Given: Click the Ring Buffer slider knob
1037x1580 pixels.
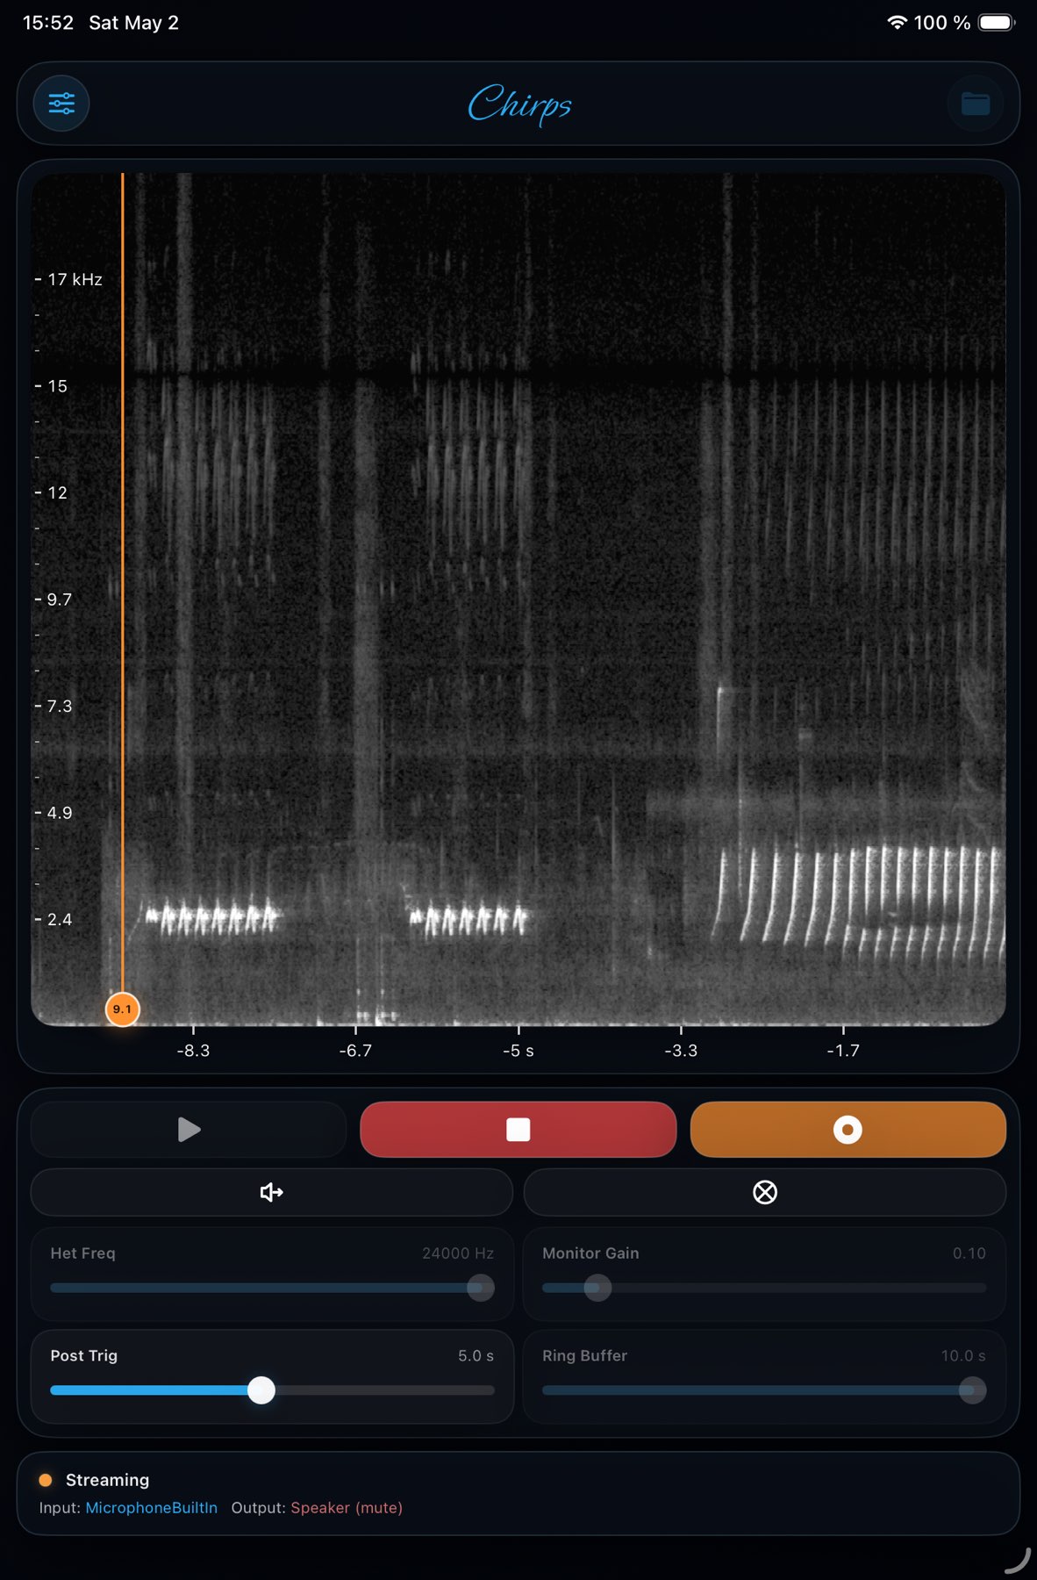Looking at the screenshot, I should 972,1390.
